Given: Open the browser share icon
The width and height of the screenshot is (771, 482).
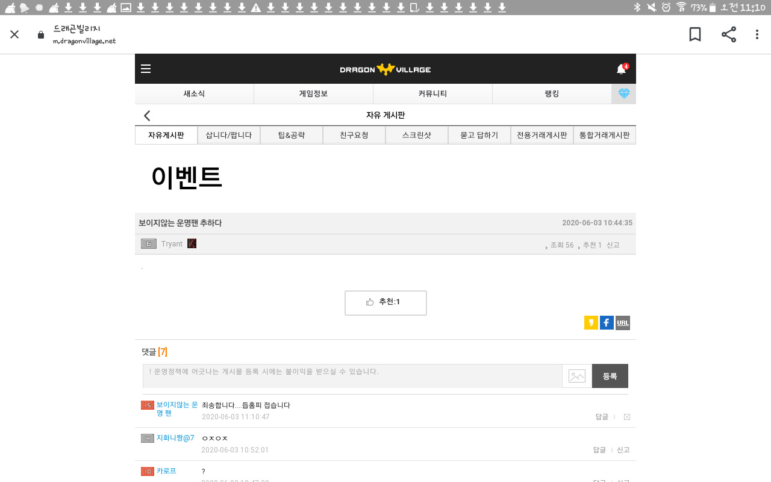Looking at the screenshot, I should tap(729, 34).
